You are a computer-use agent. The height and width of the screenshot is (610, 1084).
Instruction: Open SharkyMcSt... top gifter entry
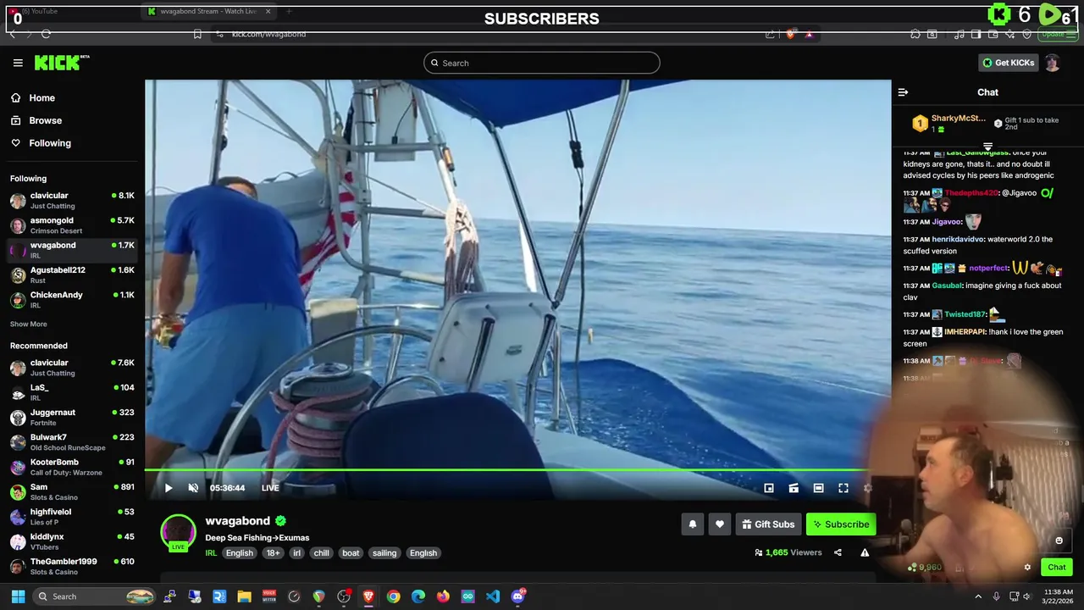click(x=949, y=124)
